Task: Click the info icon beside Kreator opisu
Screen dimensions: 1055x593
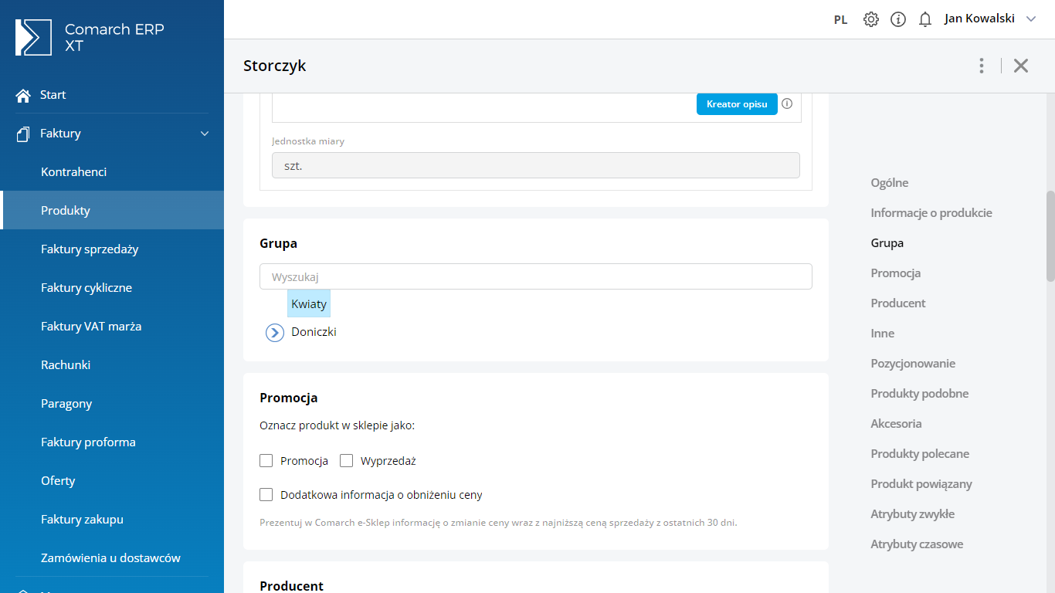Action: 787,103
